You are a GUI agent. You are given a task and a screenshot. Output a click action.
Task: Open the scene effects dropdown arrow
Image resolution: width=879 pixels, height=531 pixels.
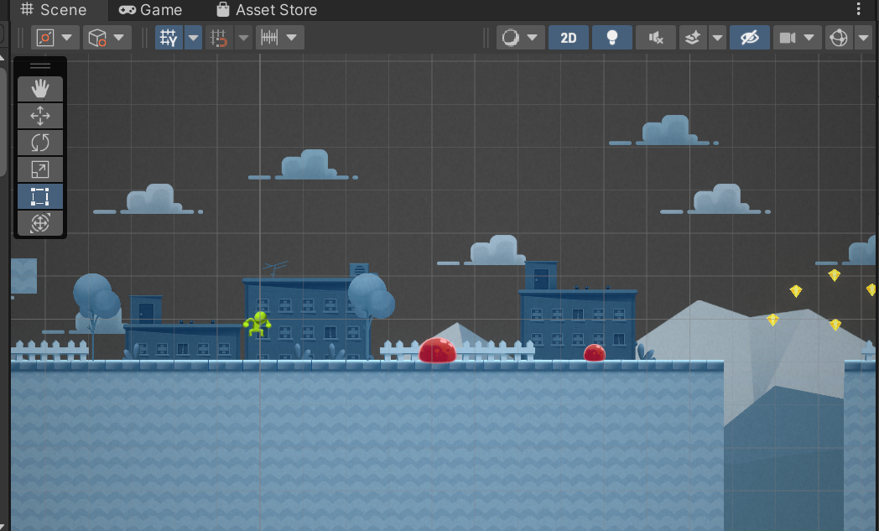[x=719, y=37]
